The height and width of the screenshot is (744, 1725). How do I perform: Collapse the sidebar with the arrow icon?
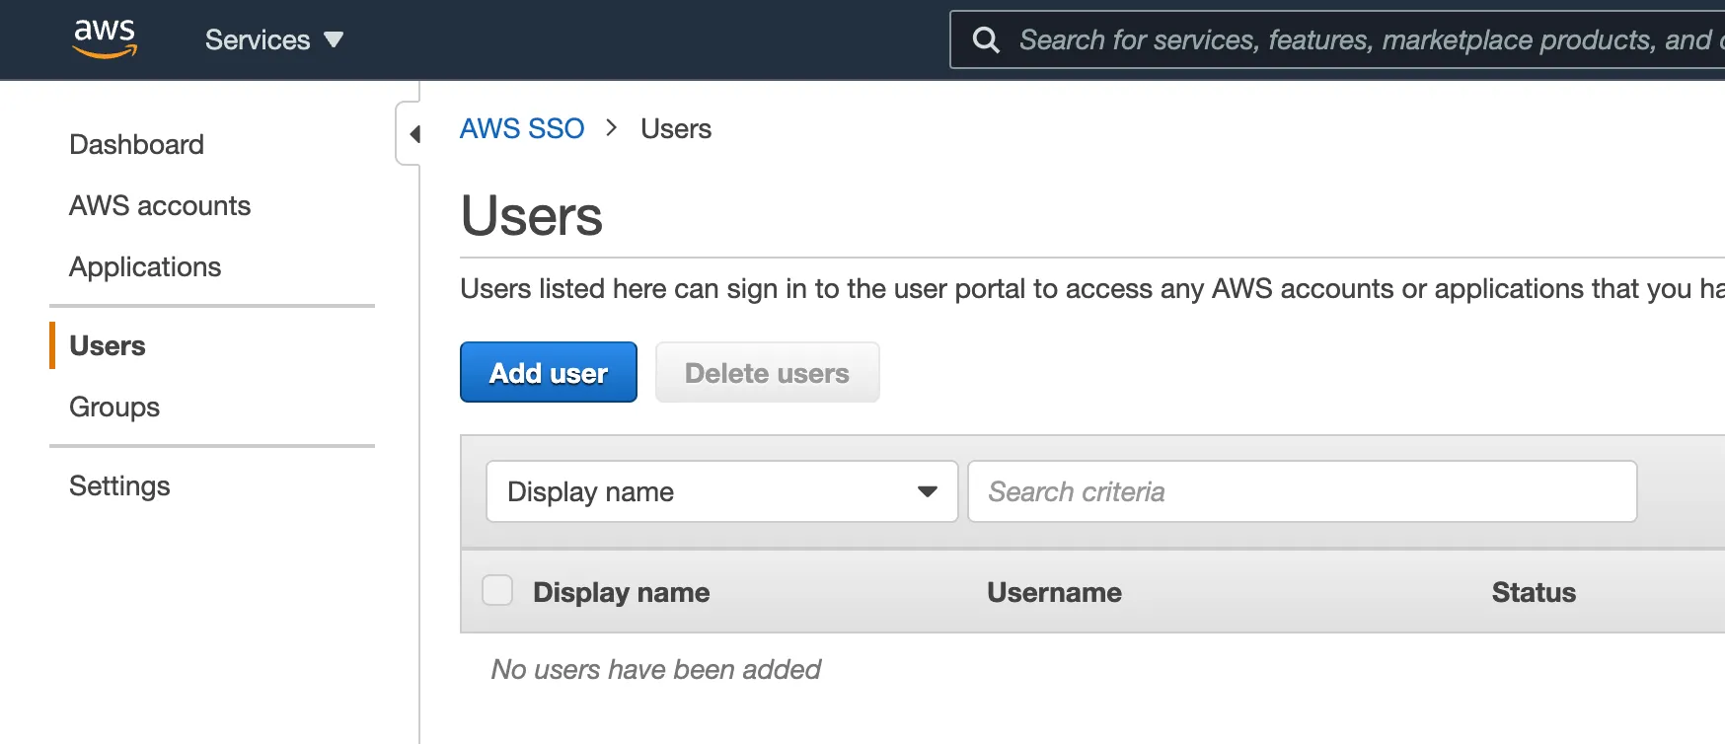click(414, 133)
